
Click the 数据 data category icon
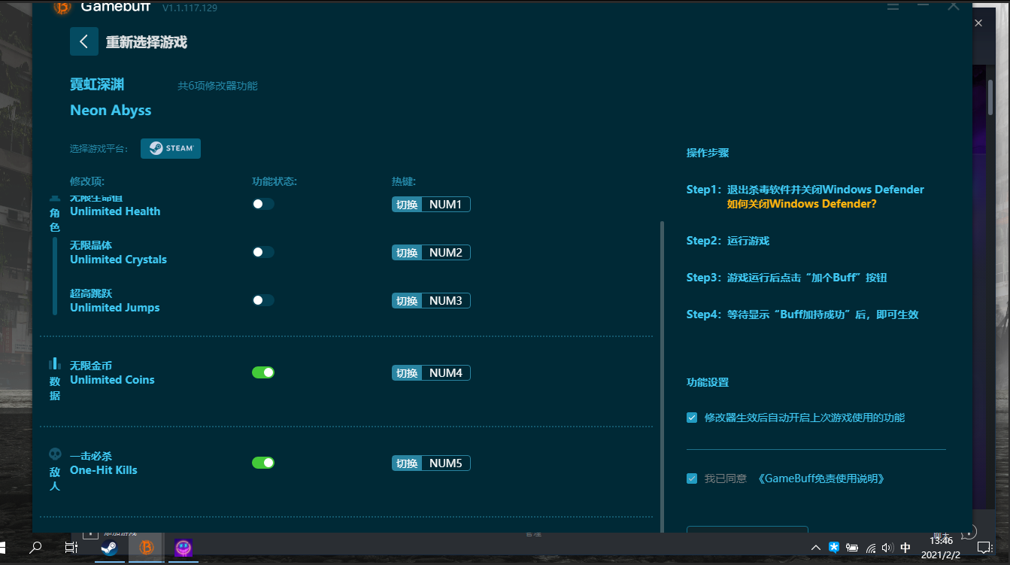pyautogui.click(x=55, y=364)
